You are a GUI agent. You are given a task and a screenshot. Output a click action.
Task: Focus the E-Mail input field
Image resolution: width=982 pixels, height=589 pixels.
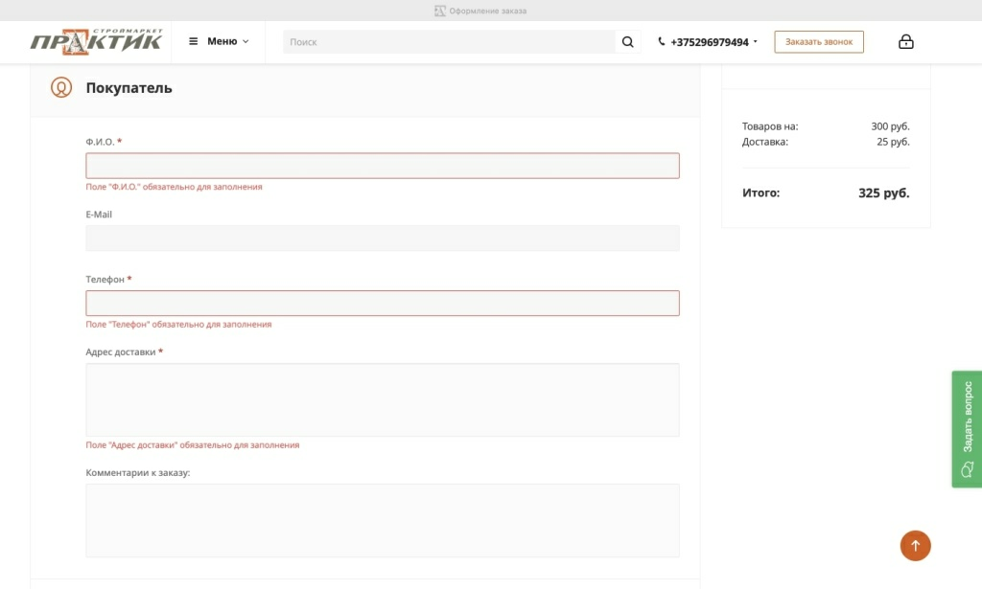tap(383, 238)
